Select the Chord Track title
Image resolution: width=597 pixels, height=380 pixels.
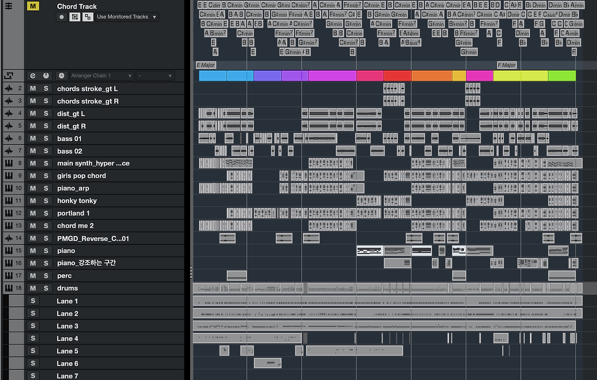click(77, 6)
